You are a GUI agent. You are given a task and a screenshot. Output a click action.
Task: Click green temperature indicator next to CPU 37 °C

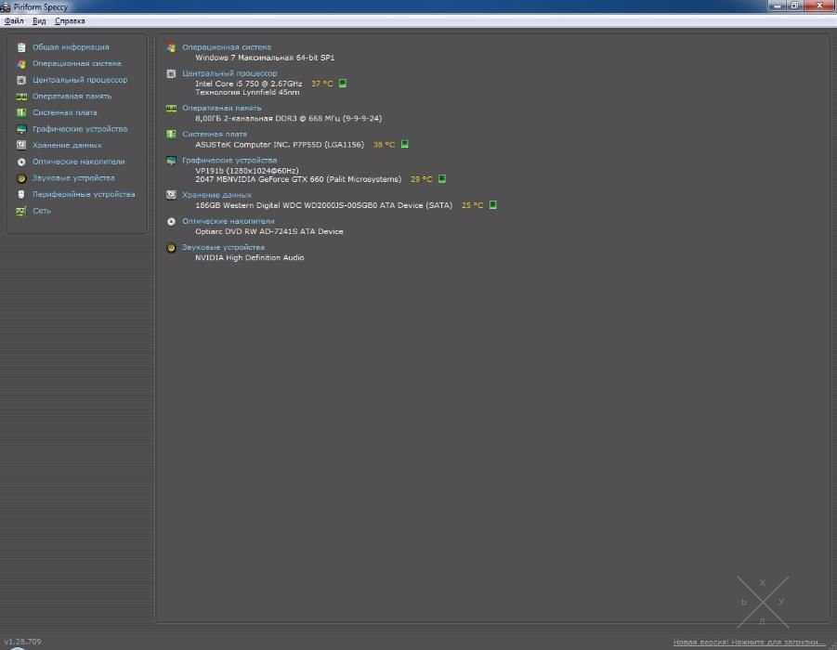tap(343, 84)
